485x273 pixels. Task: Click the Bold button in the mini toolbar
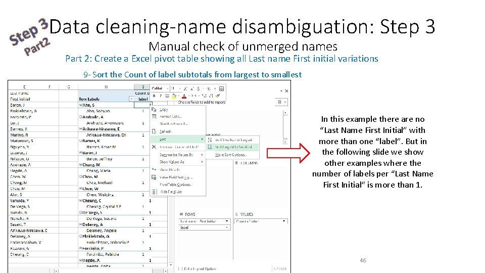click(154, 96)
